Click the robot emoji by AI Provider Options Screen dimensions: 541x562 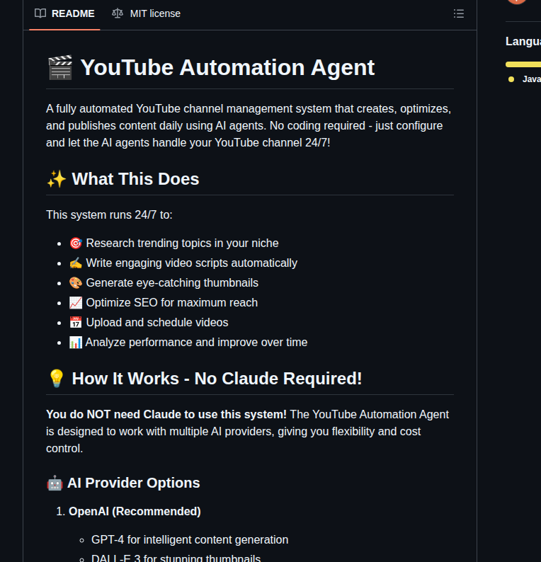[55, 483]
